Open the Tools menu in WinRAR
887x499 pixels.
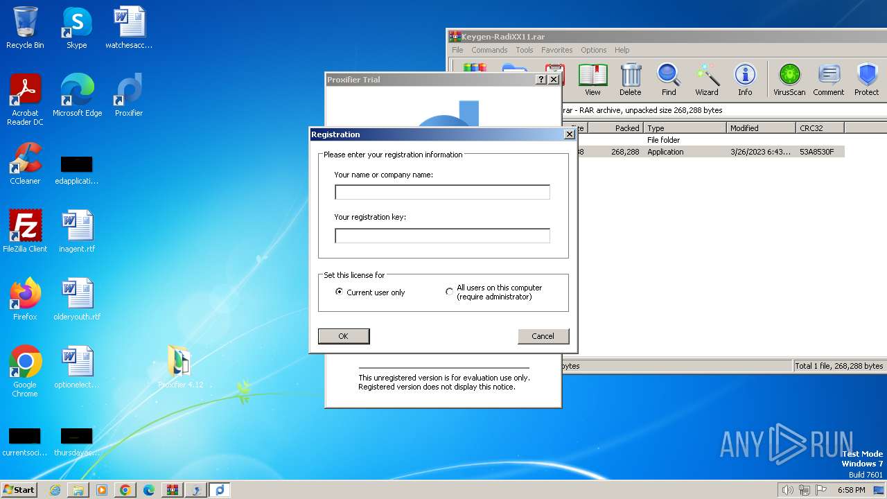click(x=525, y=50)
